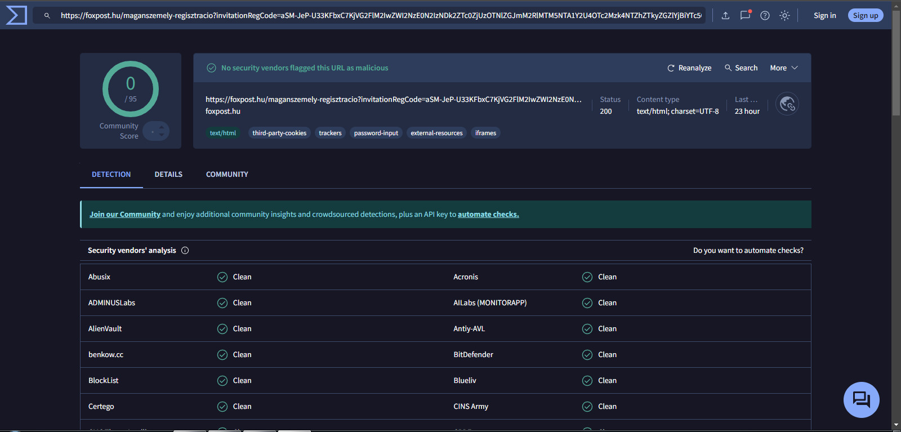Click the Clean check icon for Certego
The image size is (901, 432).
[222, 407]
